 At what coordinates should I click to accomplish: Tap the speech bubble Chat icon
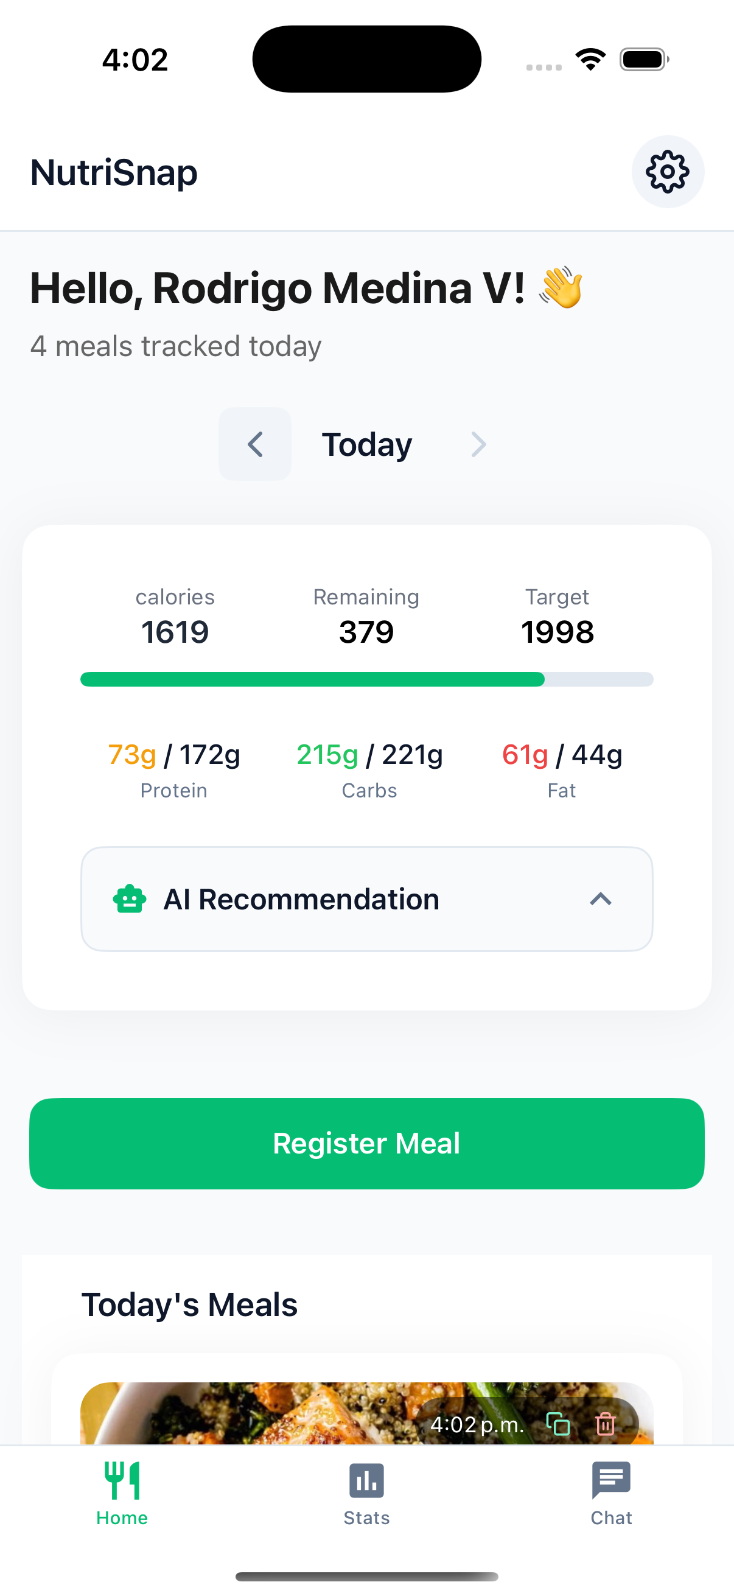tap(610, 1480)
